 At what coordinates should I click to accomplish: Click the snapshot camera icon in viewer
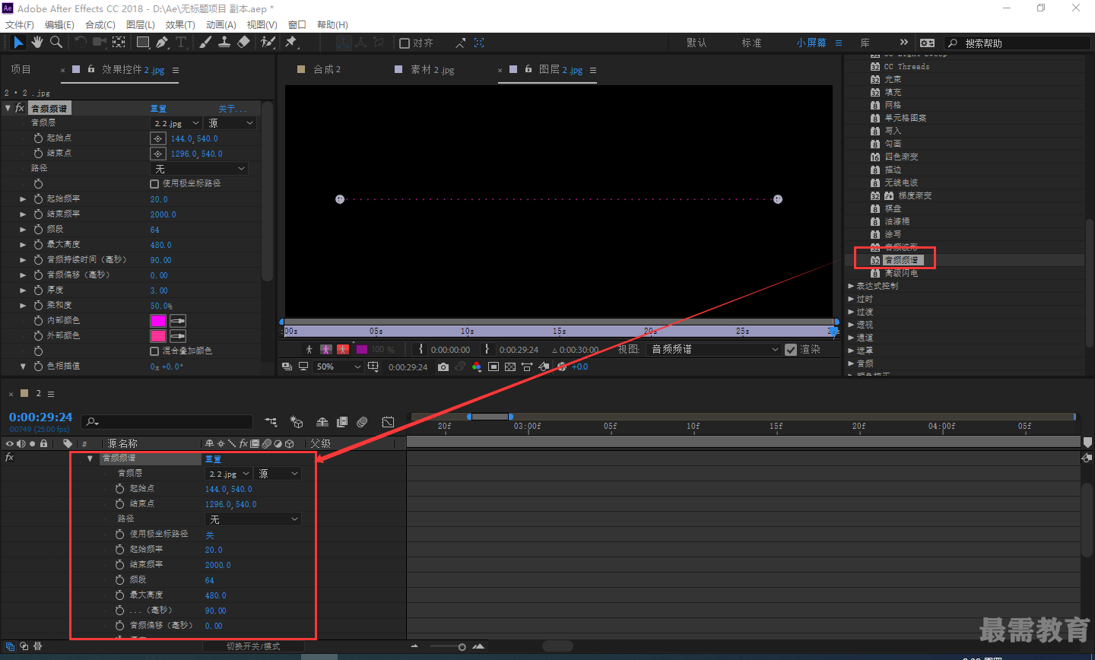(443, 366)
